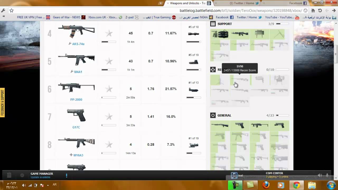Click the General 4/23 progress bar

(282, 115)
